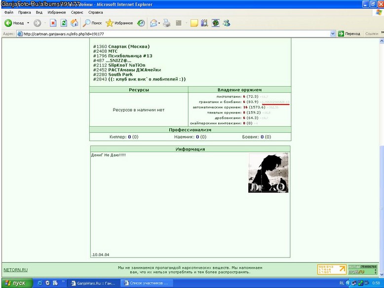Image resolution: width=384 pixels, height=288 pixels.
Task: Click the green Back arrow icon
Action: click(x=8, y=23)
